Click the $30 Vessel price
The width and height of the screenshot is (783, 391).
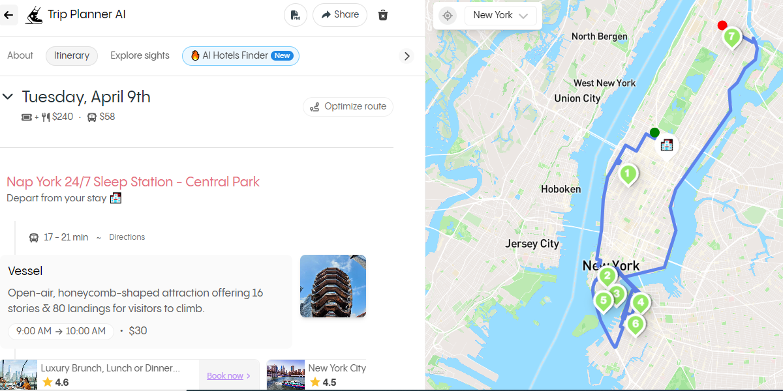(138, 331)
